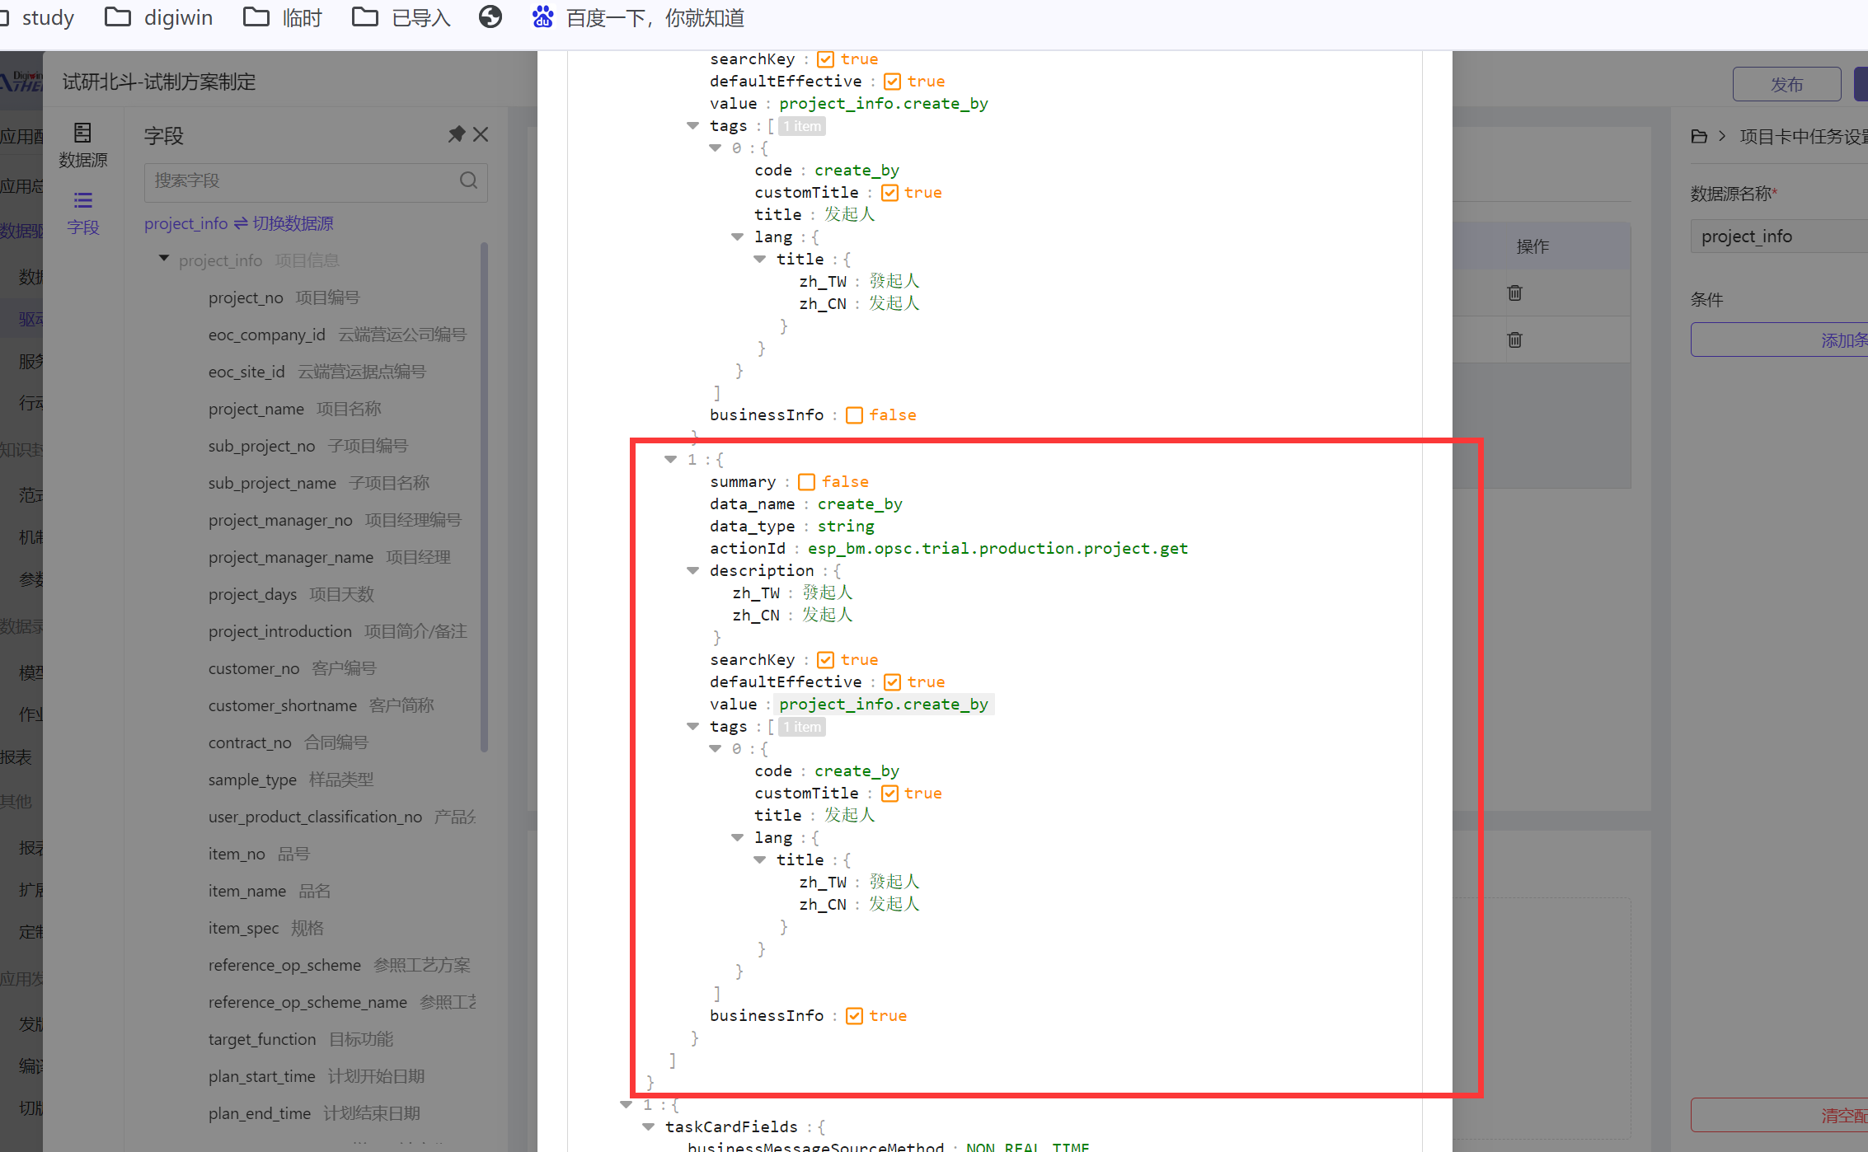Viewport: 1868px width, 1152px height.
Task: Click the Athena app logo
Action: point(21,81)
